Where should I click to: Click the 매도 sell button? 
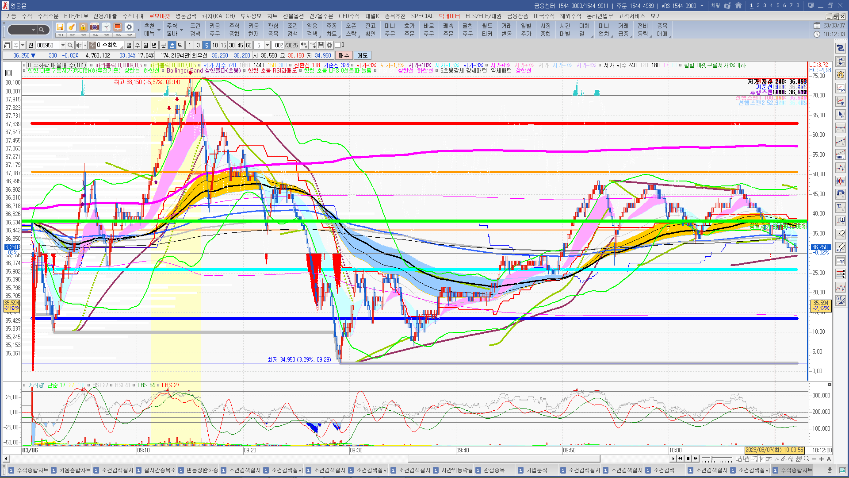362,55
